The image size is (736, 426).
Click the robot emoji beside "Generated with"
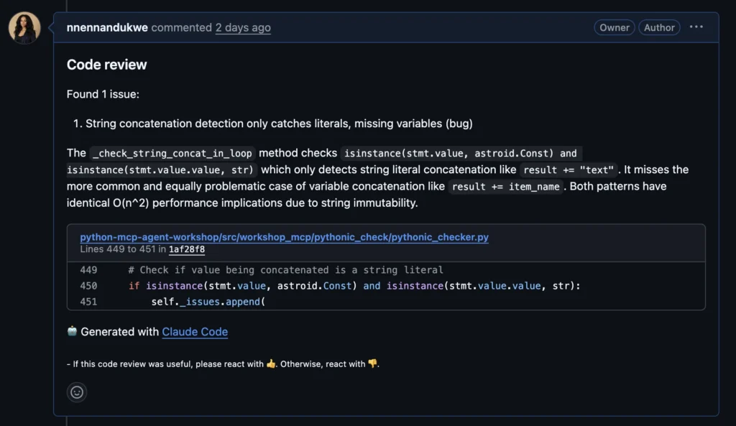point(72,331)
